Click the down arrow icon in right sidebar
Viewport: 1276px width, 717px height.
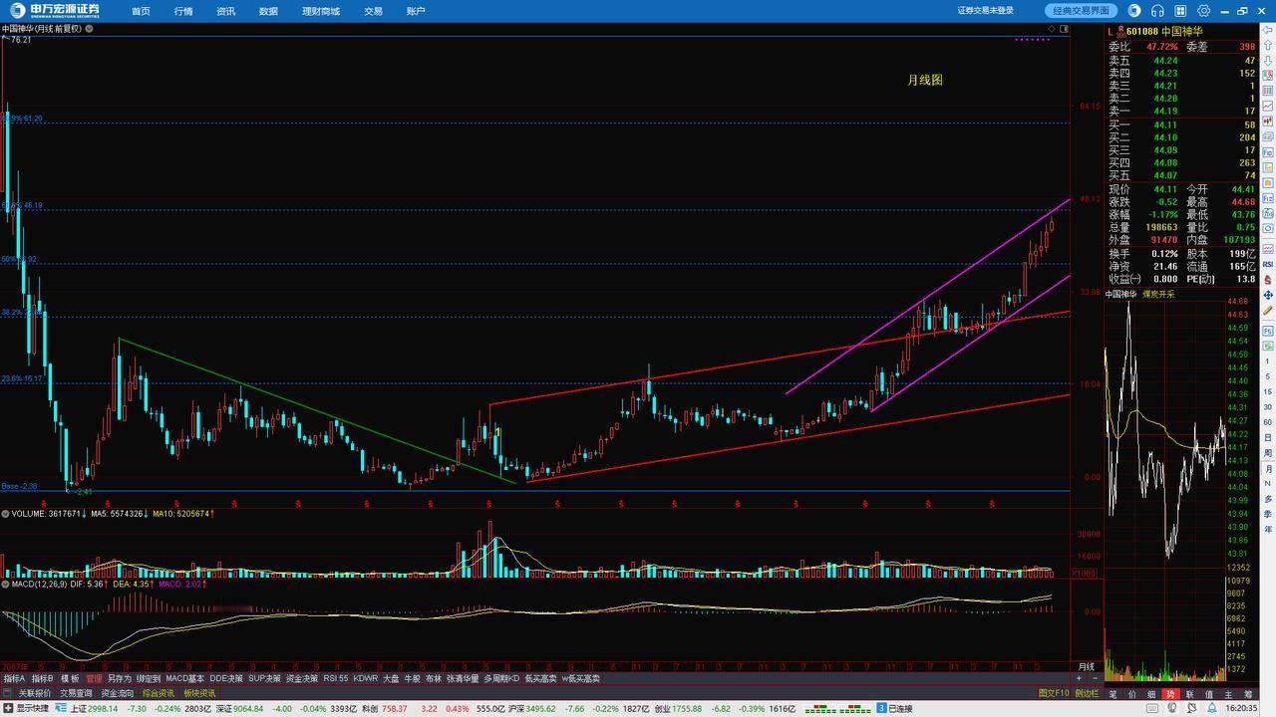tap(1267, 60)
